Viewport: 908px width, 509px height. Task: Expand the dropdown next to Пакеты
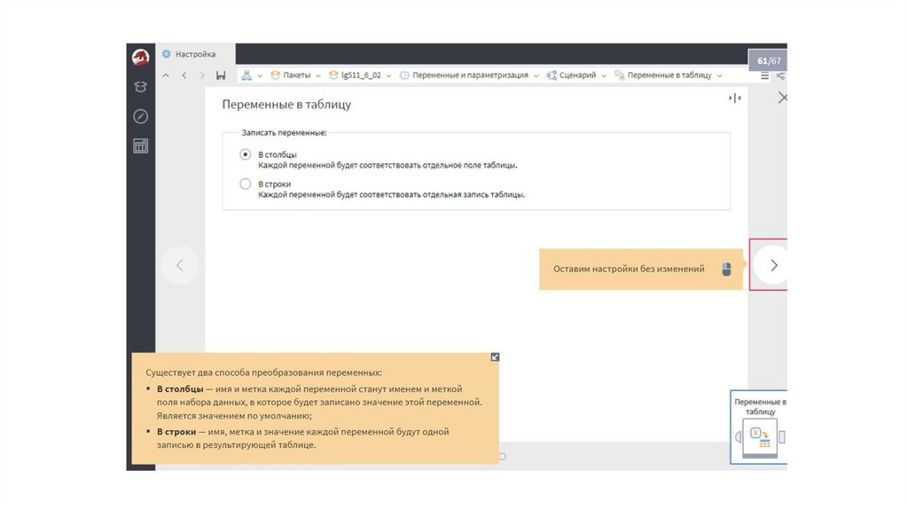(x=318, y=76)
